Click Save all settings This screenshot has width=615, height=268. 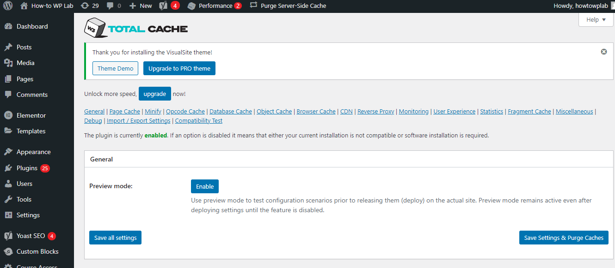click(116, 238)
